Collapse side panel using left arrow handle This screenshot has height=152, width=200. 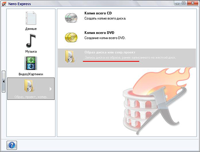[4, 81]
